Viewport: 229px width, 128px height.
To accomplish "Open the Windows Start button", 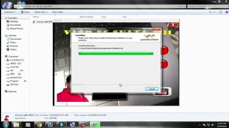I will pos(6,125).
